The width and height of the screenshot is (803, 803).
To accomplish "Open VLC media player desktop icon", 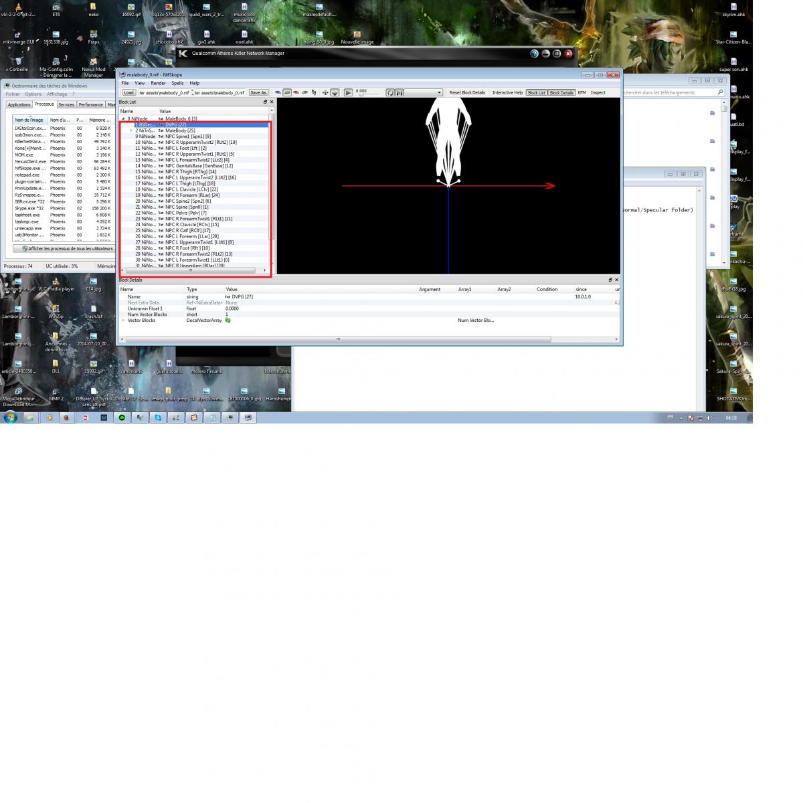I will click(x=56, y=282).
